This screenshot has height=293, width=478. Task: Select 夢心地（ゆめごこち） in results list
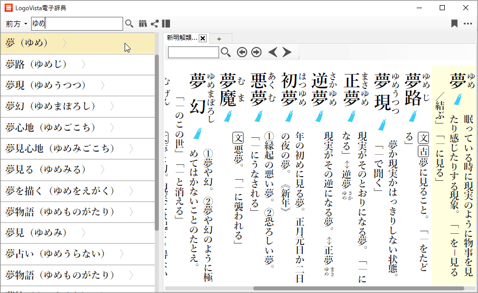click(52, 127)
